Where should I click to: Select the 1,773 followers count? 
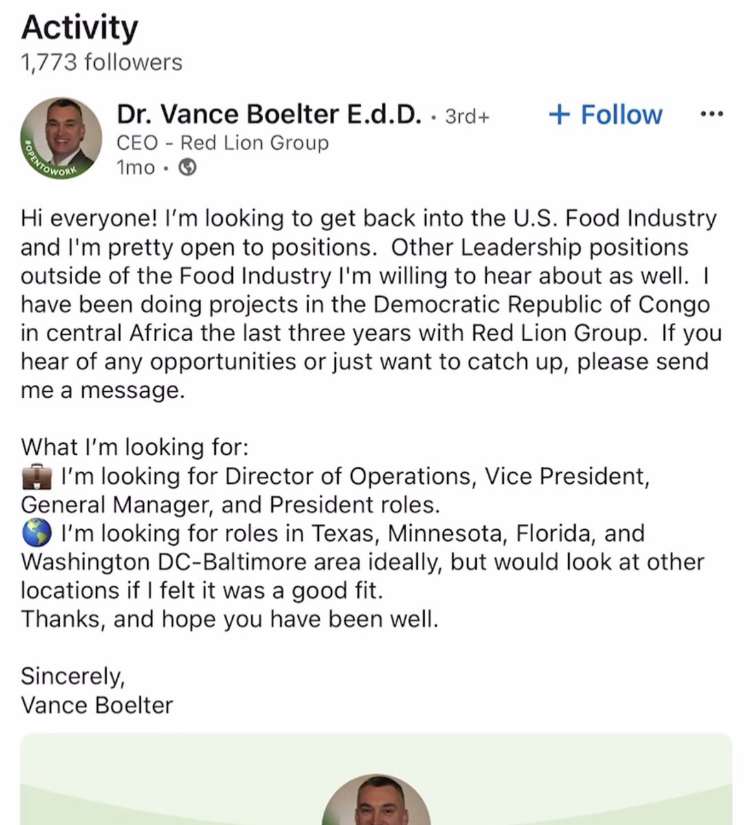(x=102, y=63)
